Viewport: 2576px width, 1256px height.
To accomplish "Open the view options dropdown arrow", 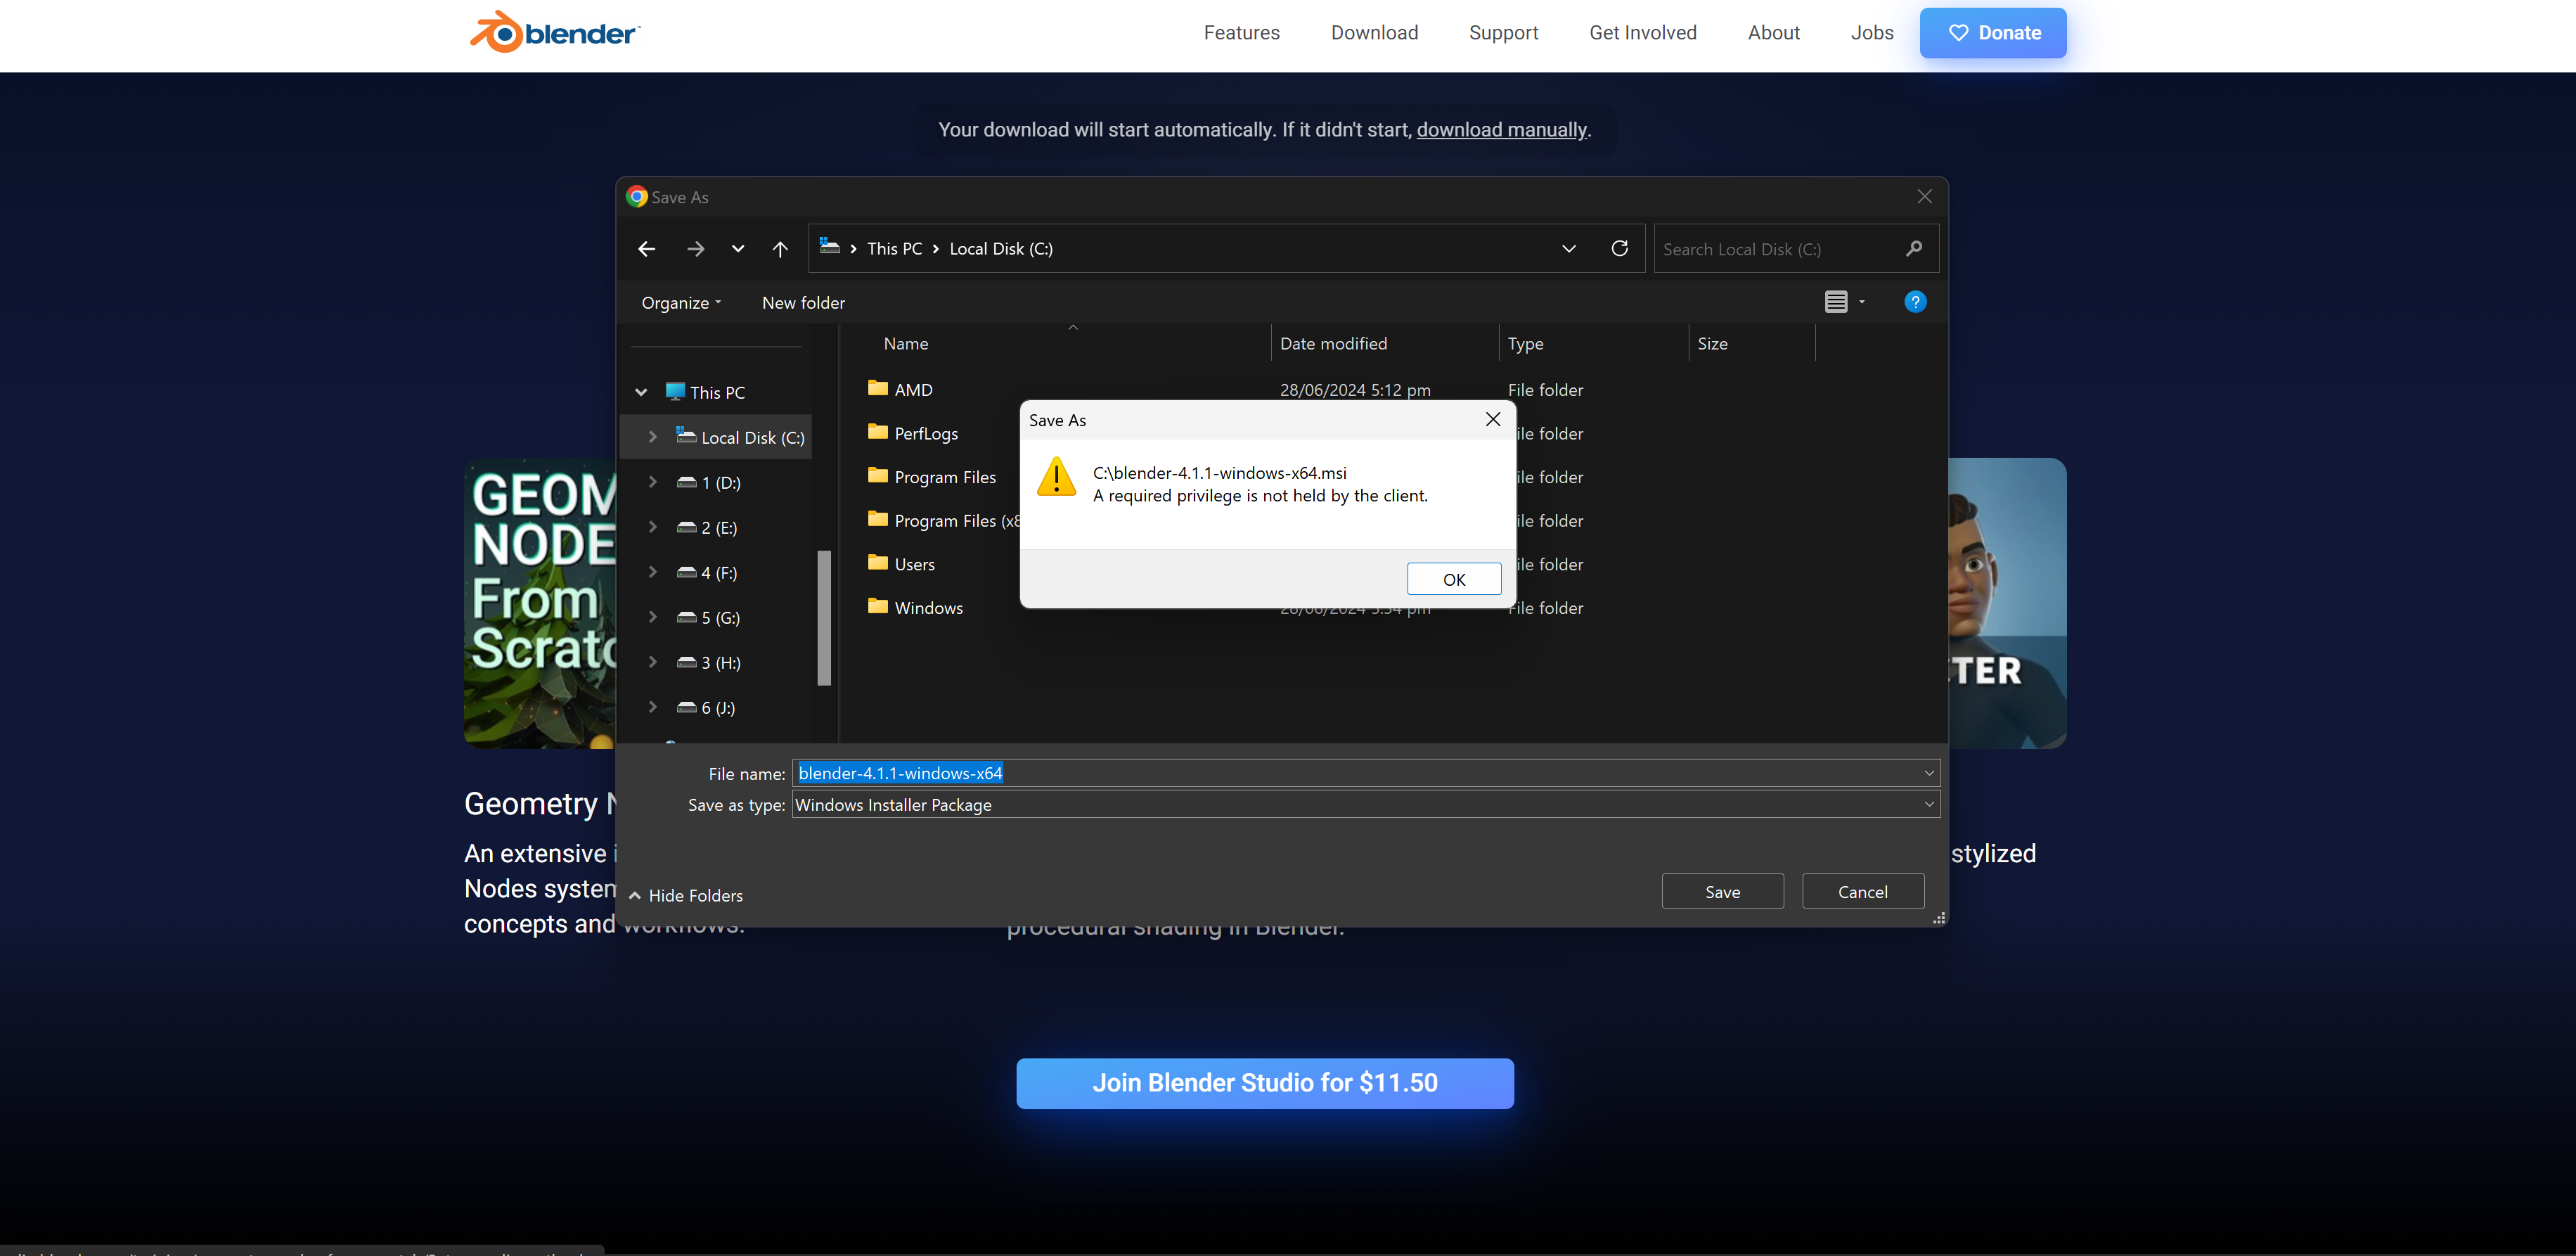I will [1862, 302].
